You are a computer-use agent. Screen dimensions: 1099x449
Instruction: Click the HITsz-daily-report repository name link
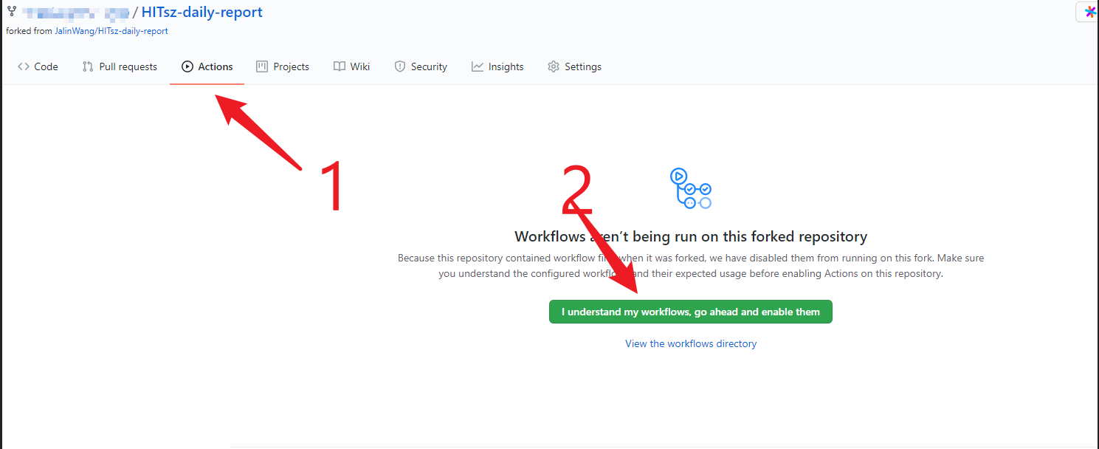click(x=202, y=13)
